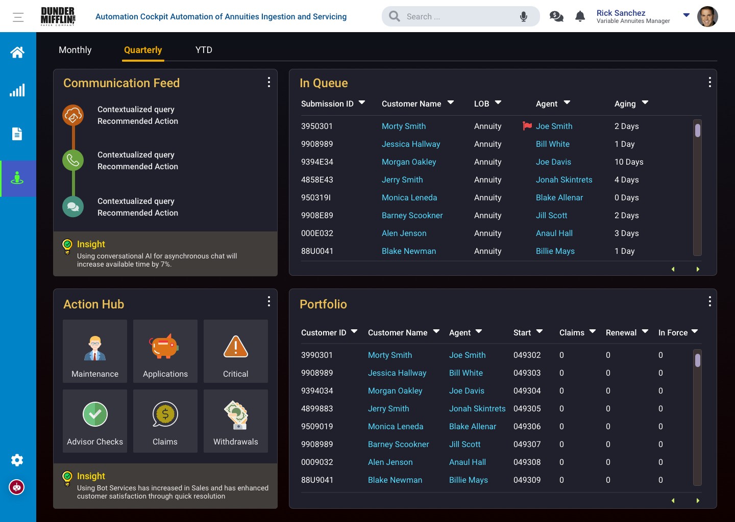The image size is (735, 522).
Task: Open agent Billie Mays in In Queue
Action: (x=555, y=251)
